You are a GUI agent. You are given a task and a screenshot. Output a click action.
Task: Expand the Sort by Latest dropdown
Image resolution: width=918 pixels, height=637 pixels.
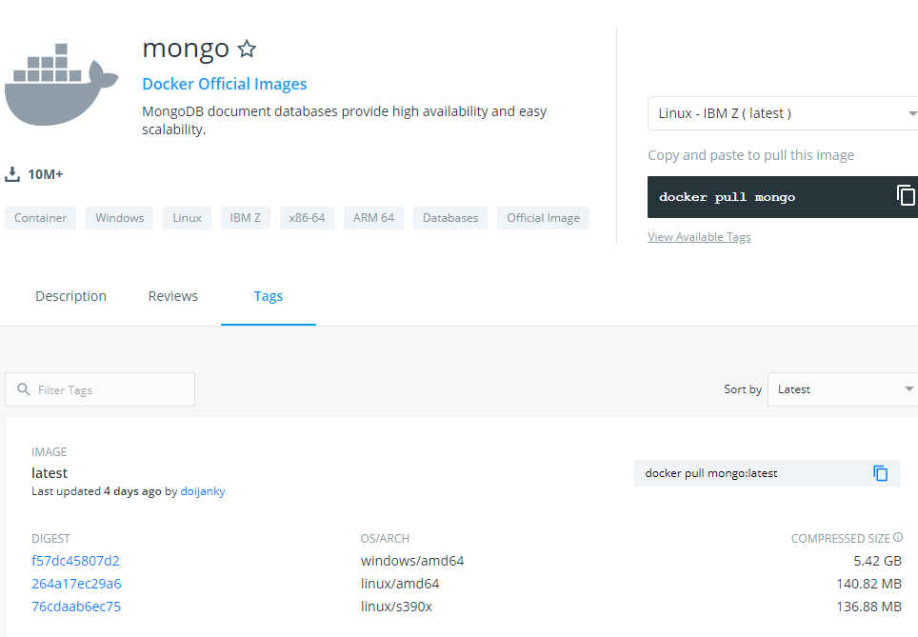843,389
